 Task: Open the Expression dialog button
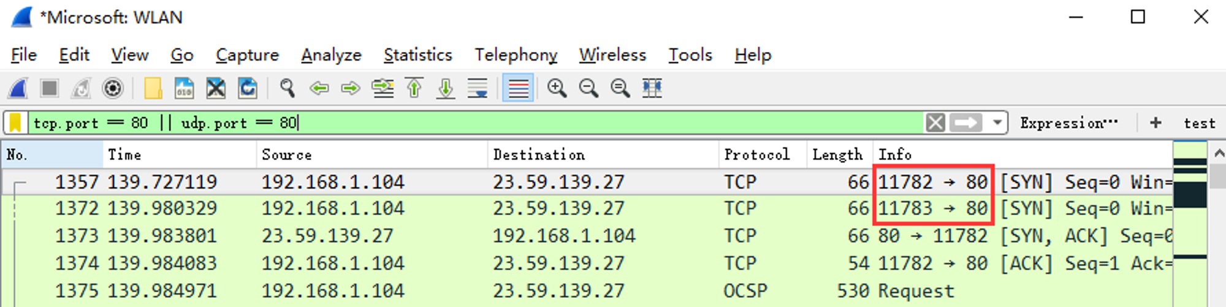coord(1068,123)
